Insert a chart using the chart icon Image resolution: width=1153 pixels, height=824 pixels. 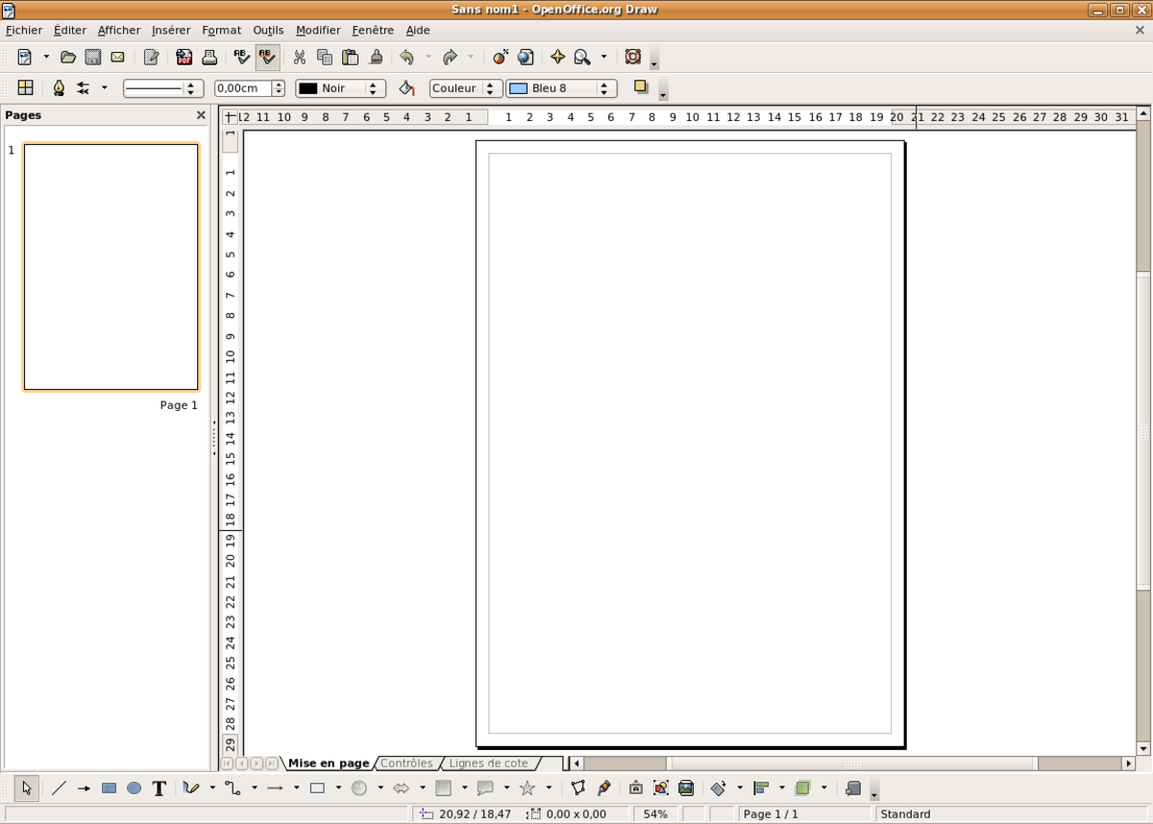(500, 57)
